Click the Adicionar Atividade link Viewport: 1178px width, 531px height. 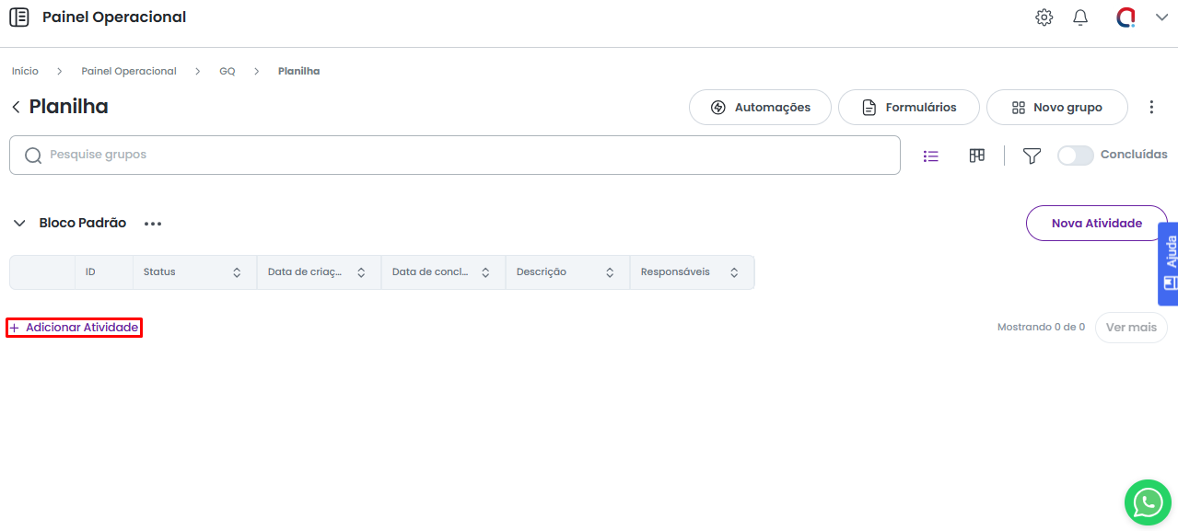pyautogui.click(x=75, y=328)
